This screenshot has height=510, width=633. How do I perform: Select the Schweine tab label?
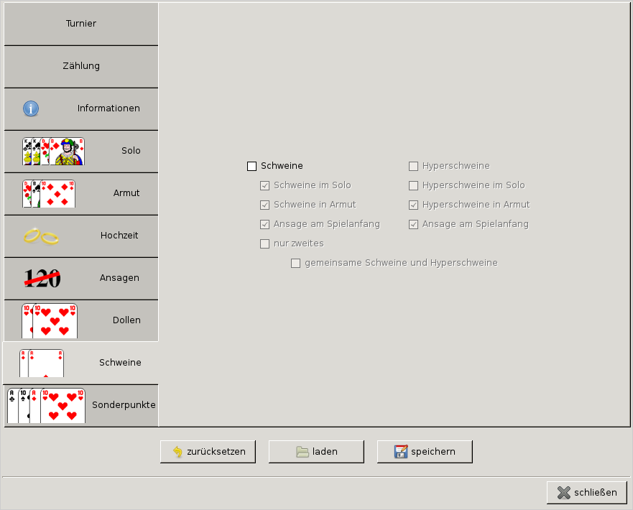(x=120, y=363)
